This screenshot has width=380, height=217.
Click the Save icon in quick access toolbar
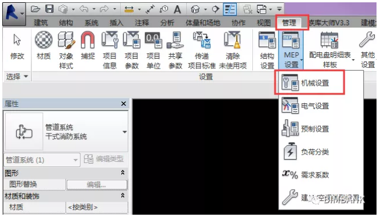coord(49,9)
